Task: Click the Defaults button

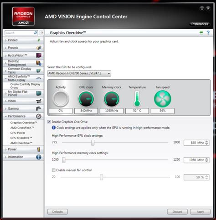Action: (57, 212)
